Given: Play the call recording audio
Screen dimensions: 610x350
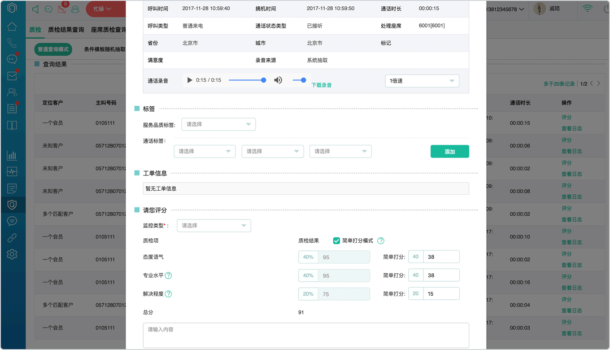Looking at the screenshot, I should click(190, 80).
